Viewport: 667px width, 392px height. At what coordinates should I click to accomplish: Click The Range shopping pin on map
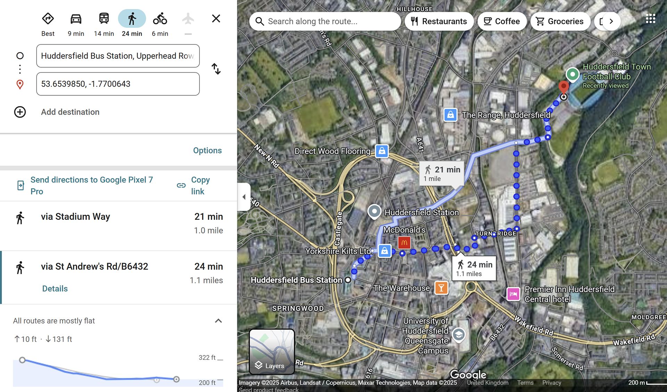tap(450, 115)
